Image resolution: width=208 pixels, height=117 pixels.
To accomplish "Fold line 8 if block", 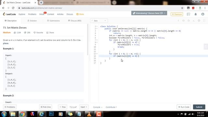I will tap(97, 42).
